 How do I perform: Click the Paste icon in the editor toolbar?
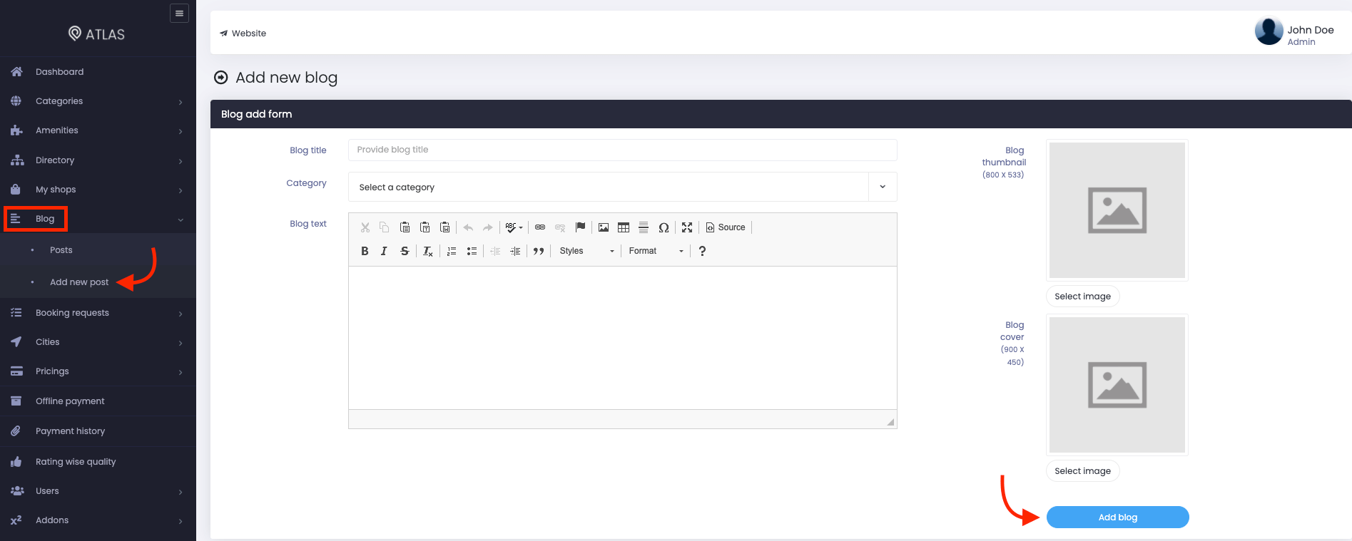point(405,227)
